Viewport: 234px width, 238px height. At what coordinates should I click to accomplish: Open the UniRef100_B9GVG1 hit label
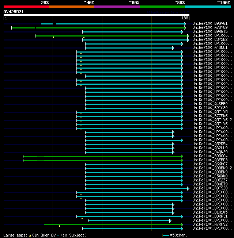point(210,23)
